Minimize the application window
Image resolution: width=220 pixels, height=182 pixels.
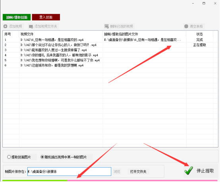pos(193,3)
